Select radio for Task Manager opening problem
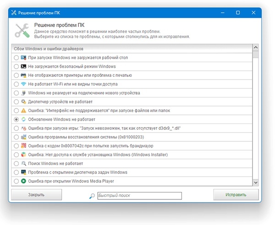The height and width of the screenshot is (225, 275). click(x=16, y=172)
